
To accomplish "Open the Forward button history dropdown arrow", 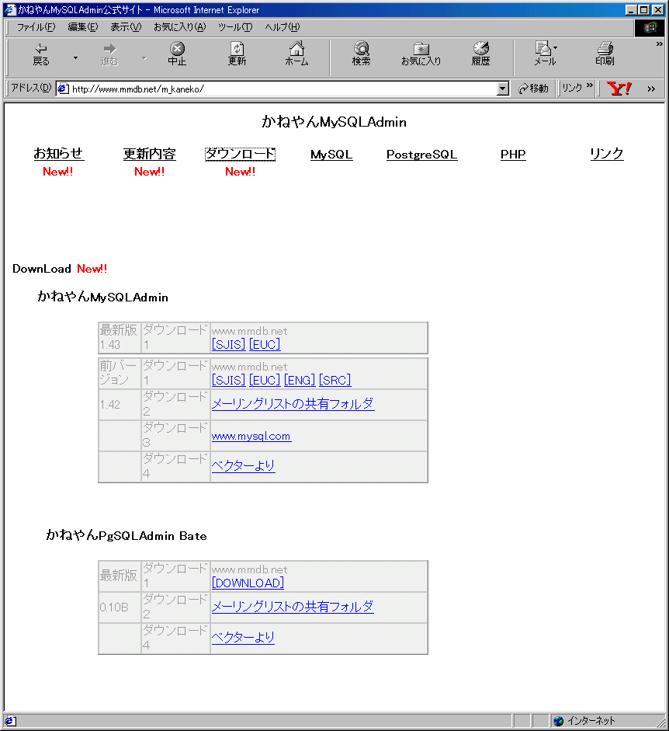I will pos(144,57).
